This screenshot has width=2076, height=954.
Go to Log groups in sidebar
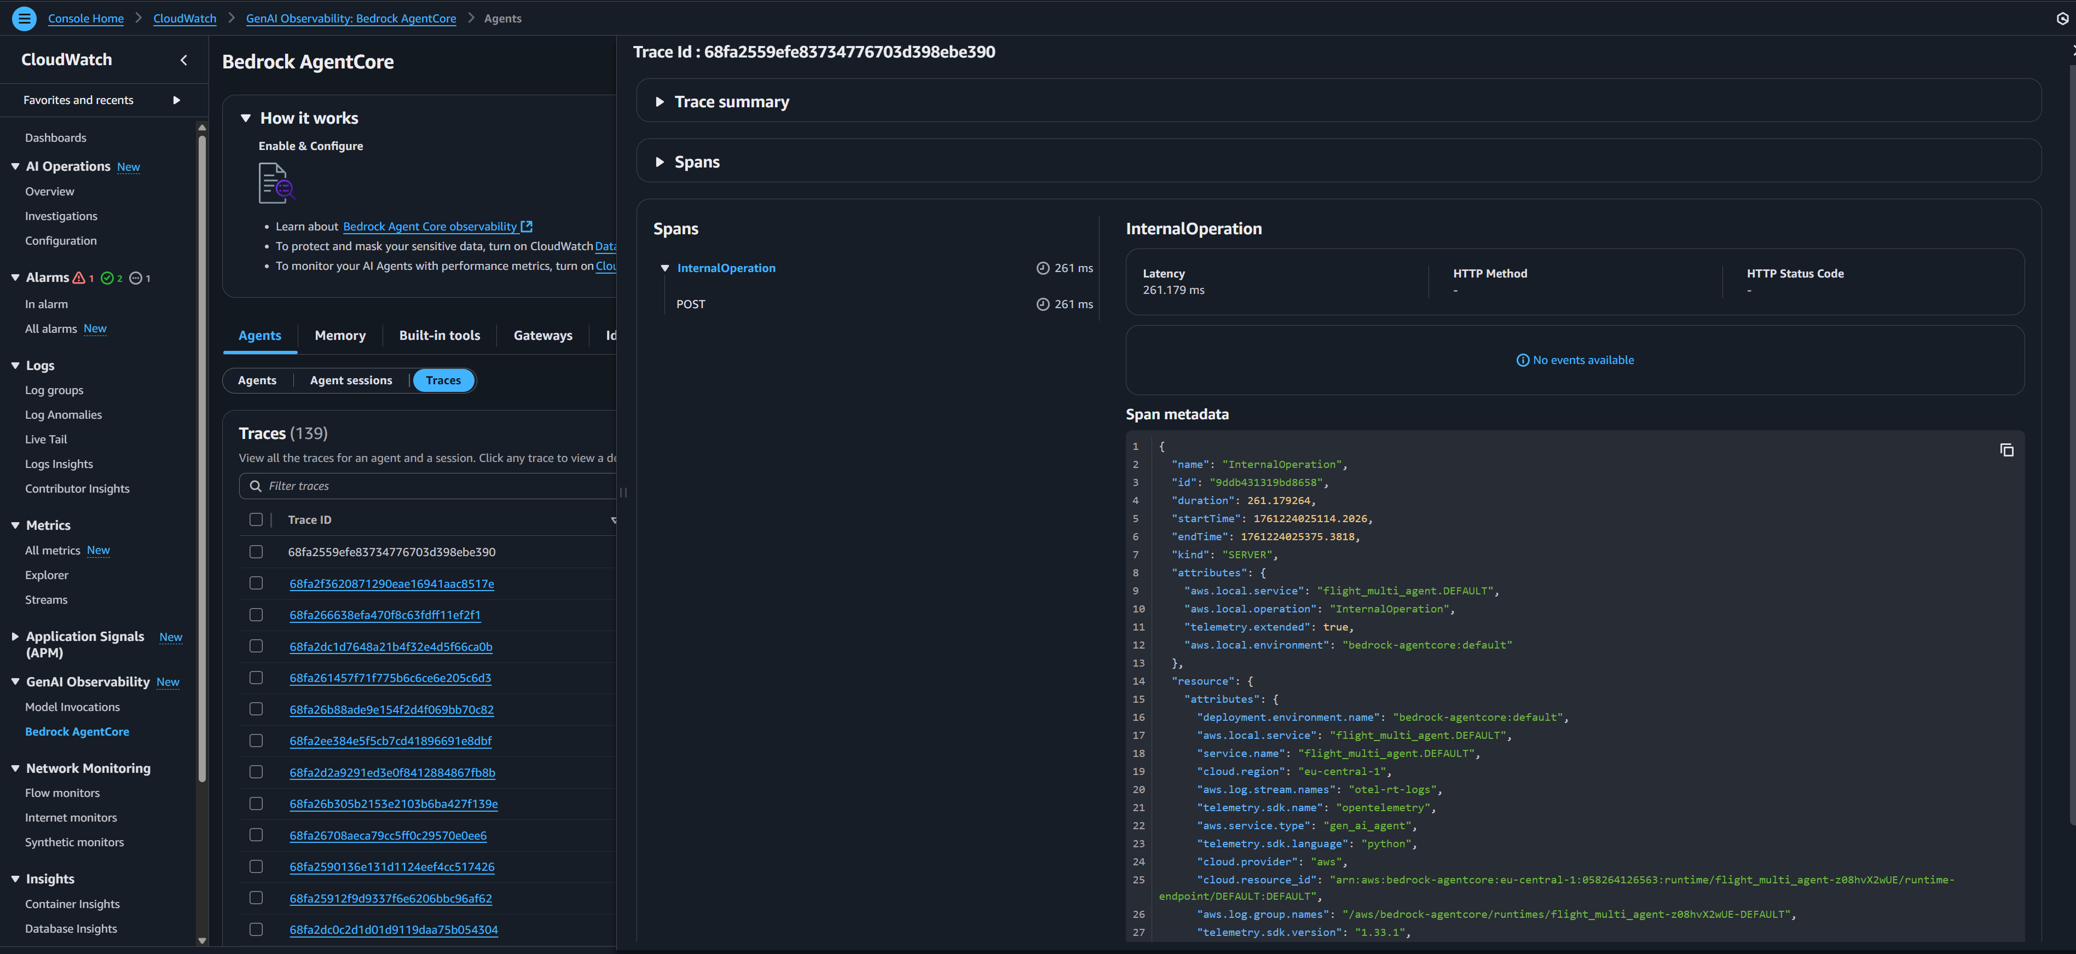point(54,390)
